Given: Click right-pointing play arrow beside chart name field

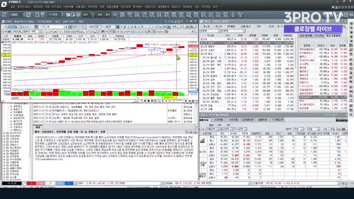Looking at the screenshot, I should point(66,27).
